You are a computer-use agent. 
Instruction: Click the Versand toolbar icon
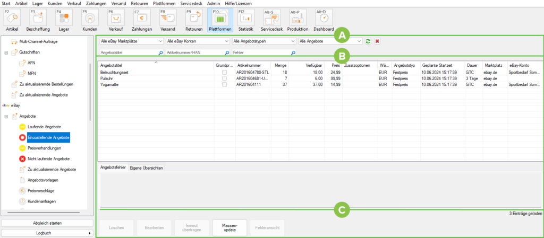167,20
